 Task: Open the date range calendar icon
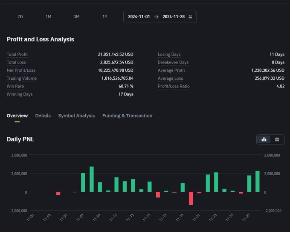(x=190, y=17)
